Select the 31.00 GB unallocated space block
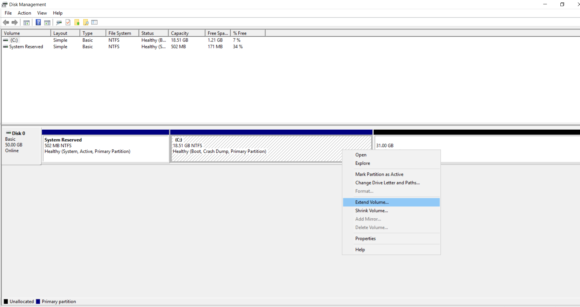The image size is (580, 307). 477,146
